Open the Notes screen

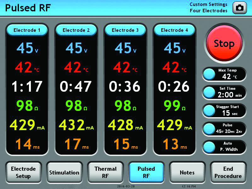(187, 172)
